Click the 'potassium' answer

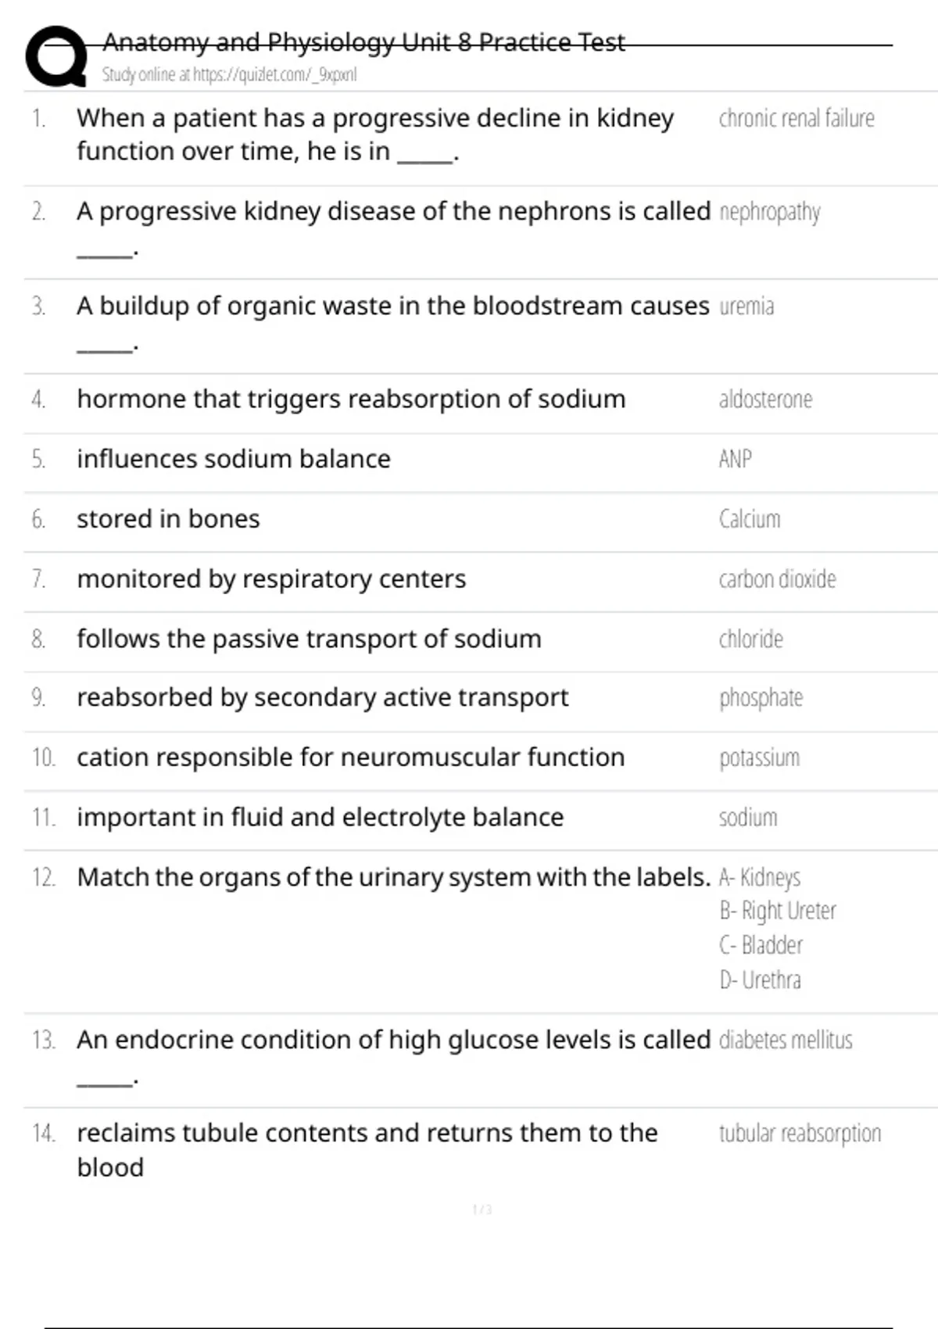tap(759, 758)
